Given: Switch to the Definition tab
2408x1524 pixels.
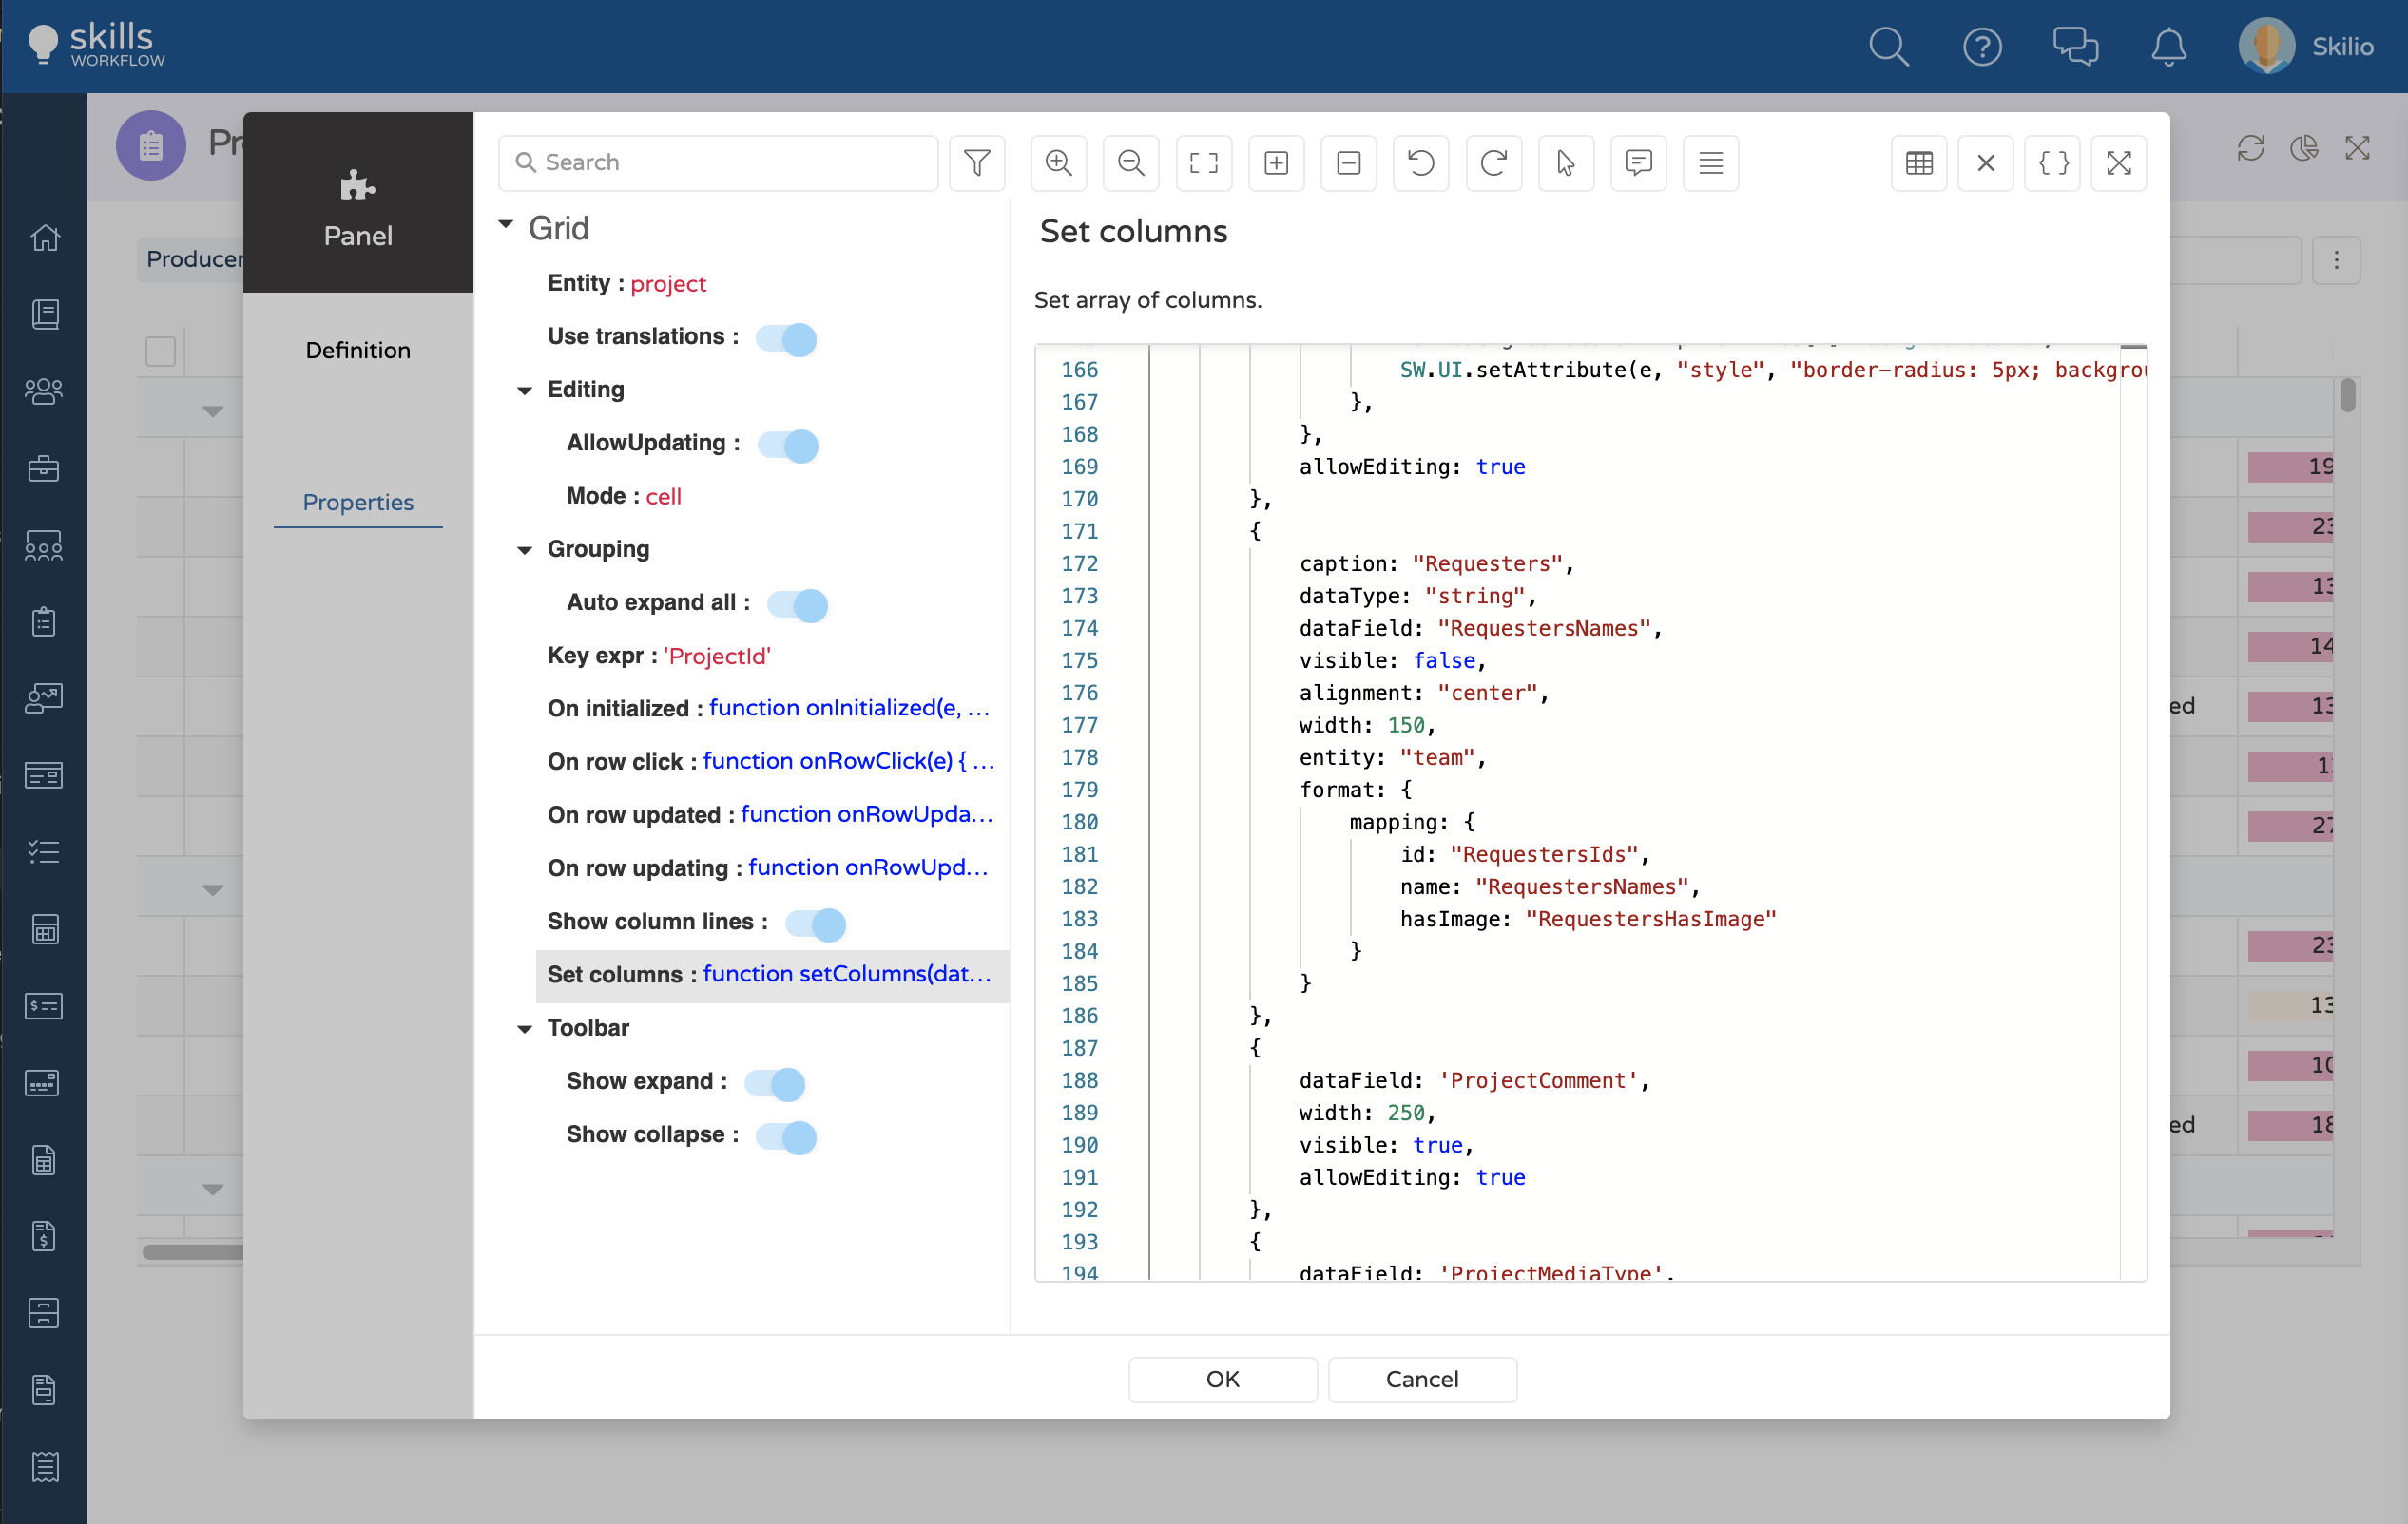Looking at the screenshot, I should point(358,351).
